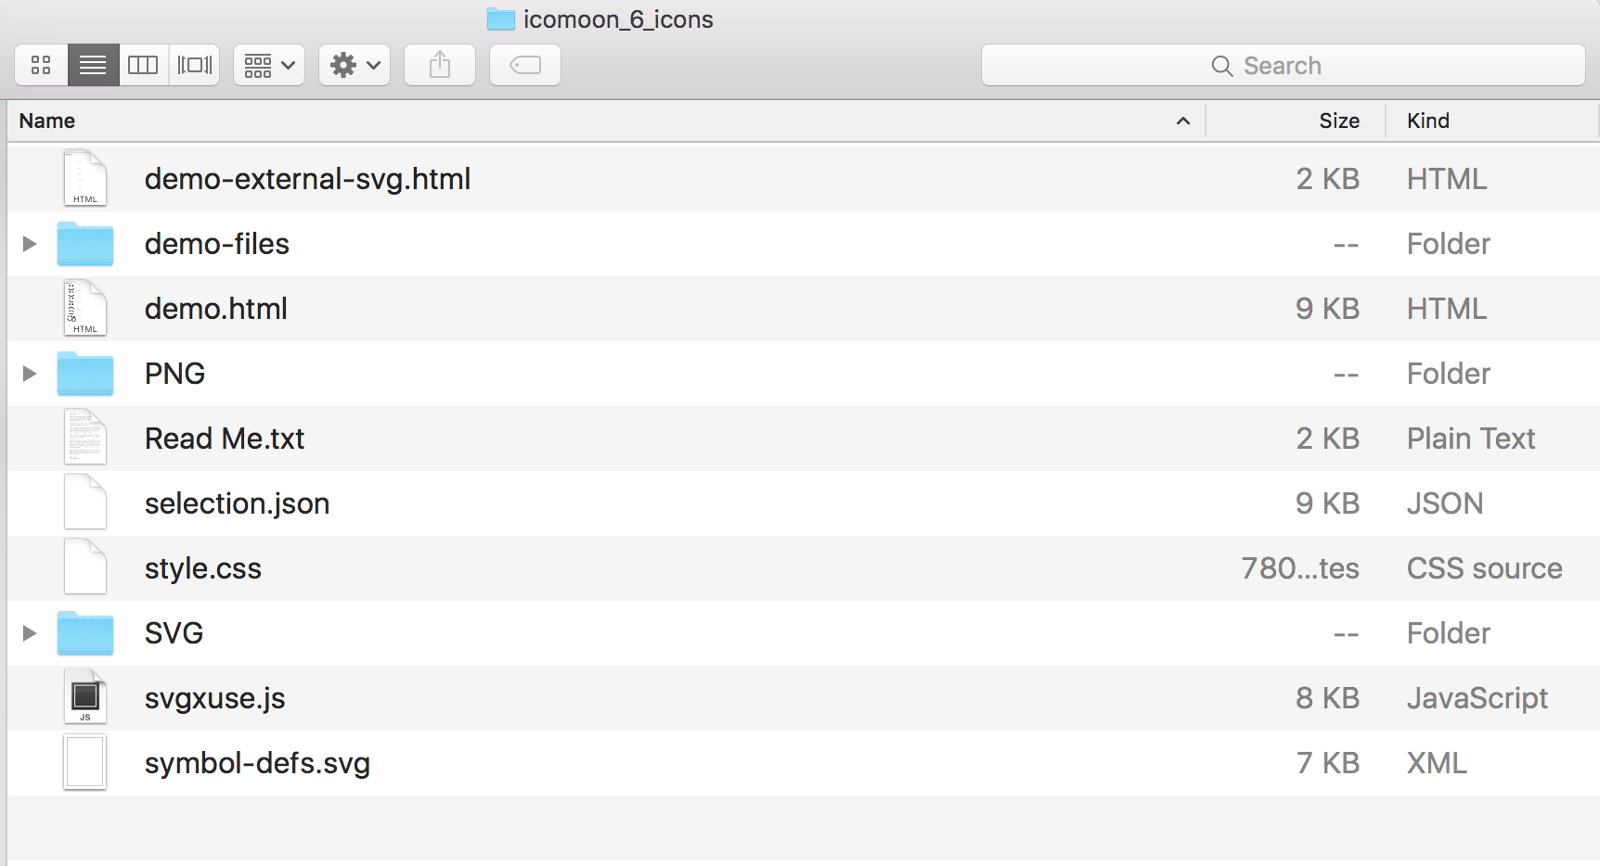Expand the PNG folder

click(x=30, y=374)
